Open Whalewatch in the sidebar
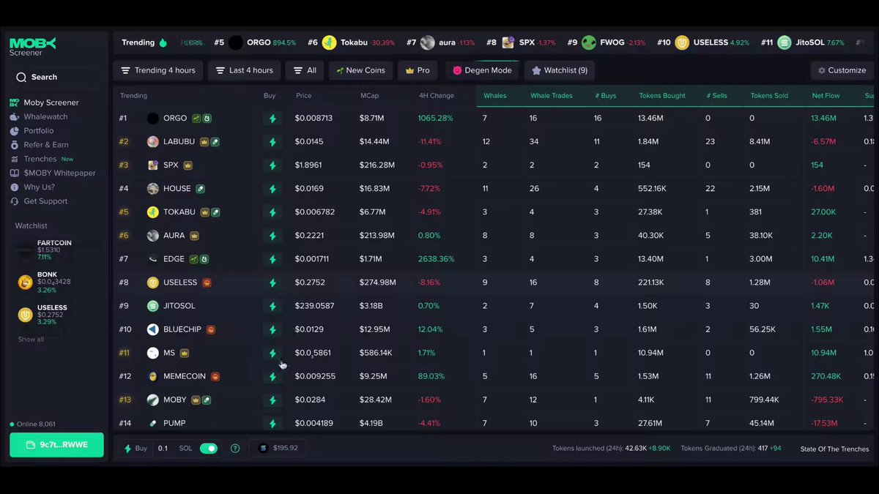Screen dimensions: 879x494 tap(45, 116)
